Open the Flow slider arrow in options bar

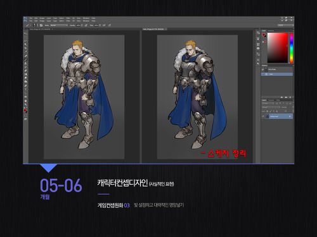[x=100, y=25]
